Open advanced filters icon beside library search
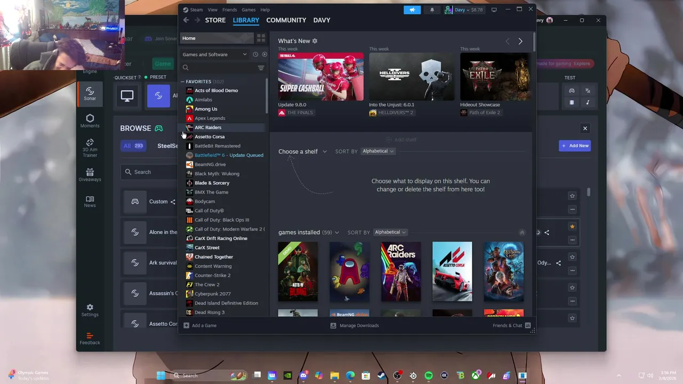Screen dimensions: 683x384 point(261,68)
